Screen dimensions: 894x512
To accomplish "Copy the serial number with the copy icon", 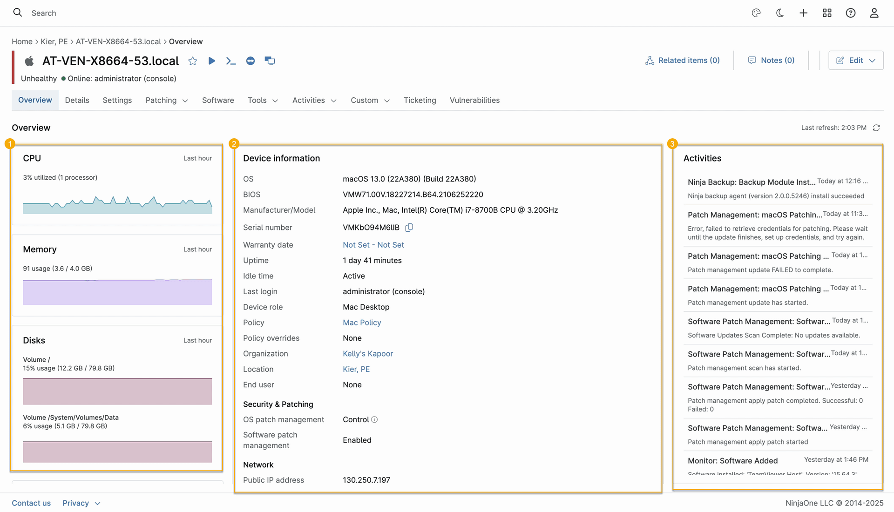I will click(409, 228).
